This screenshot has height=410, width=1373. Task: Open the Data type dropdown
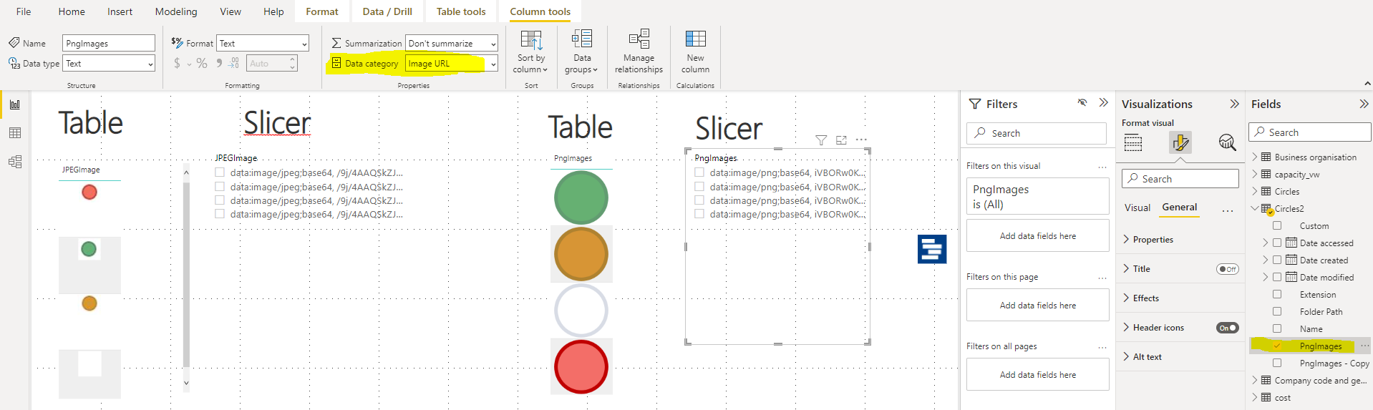(109, 64)
